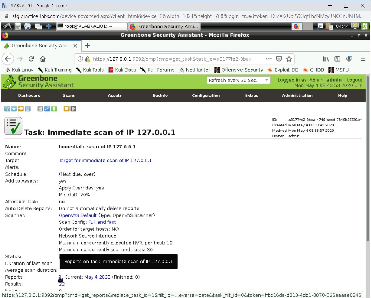371x298 pixels.
Task: Click the green Export Task arrow icon
Action: tap(54, 109)
